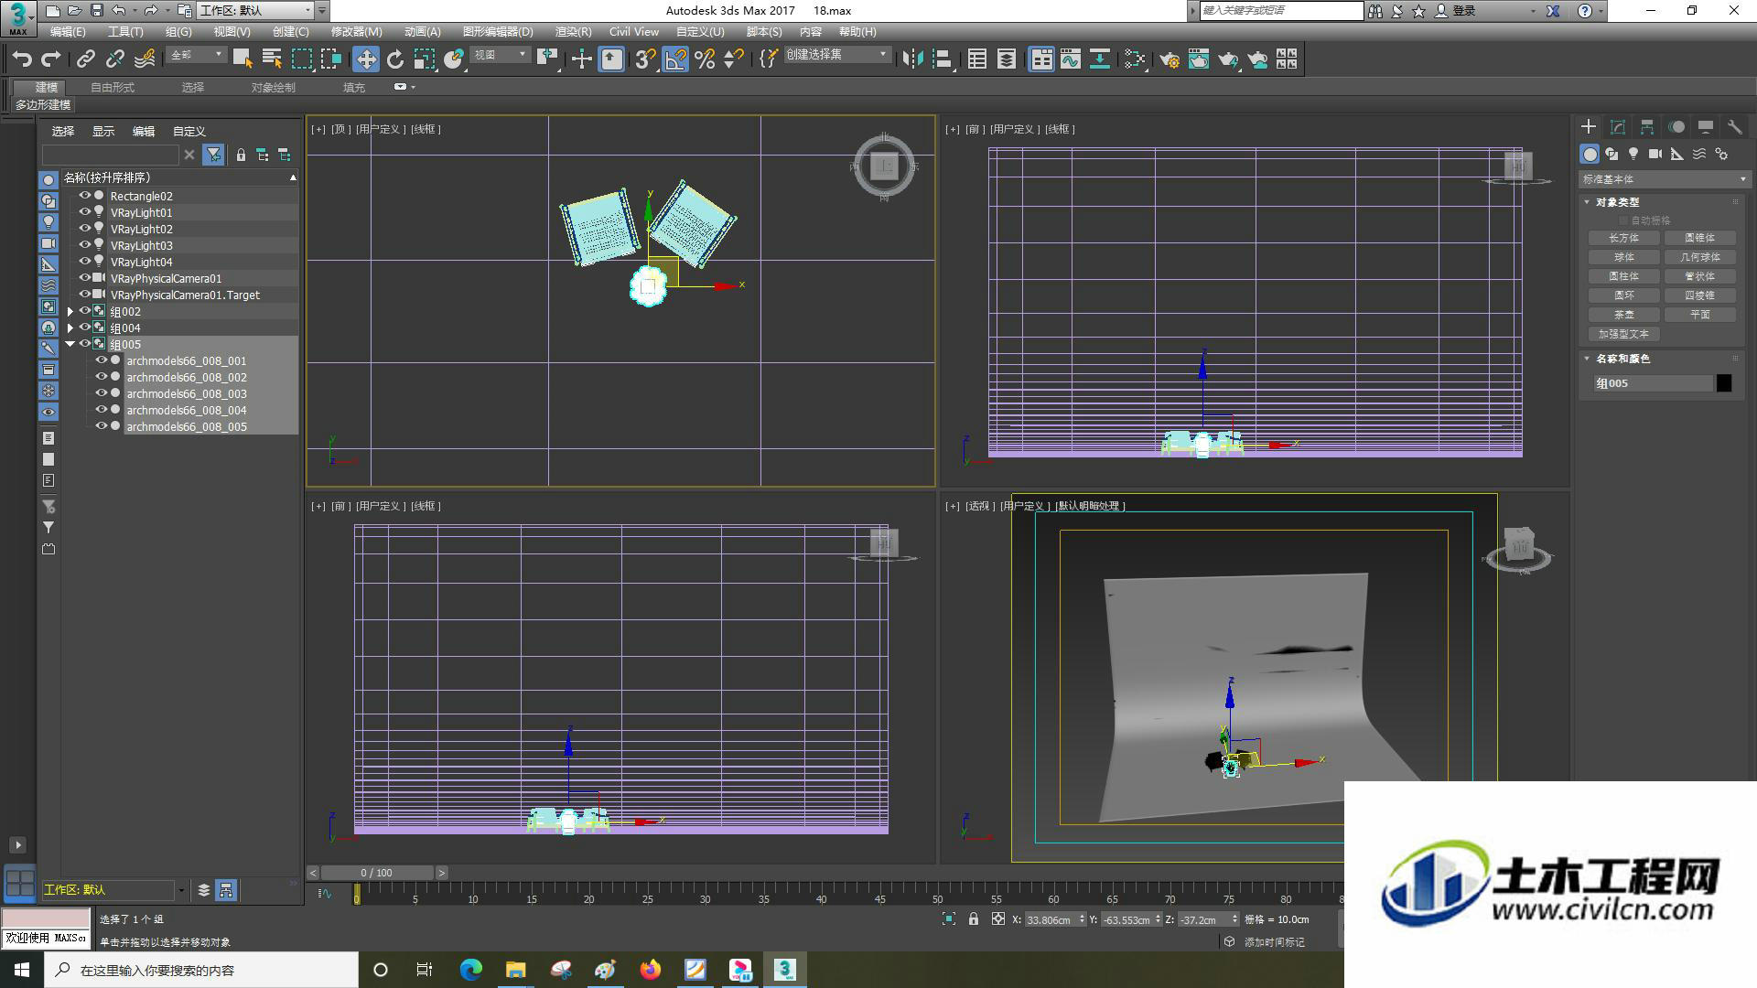Expand the 组002 group

[70, 311]
